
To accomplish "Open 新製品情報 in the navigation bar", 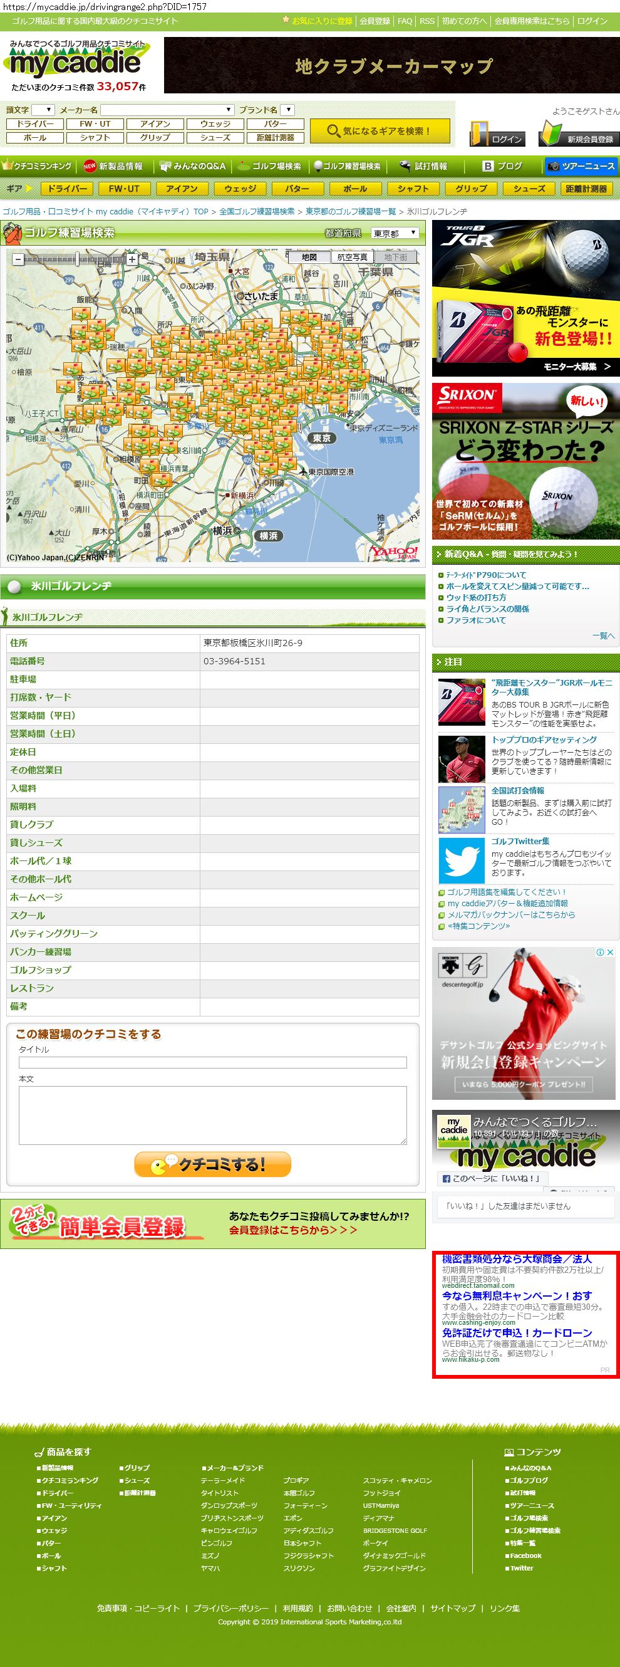I will (x=113, y=166).
